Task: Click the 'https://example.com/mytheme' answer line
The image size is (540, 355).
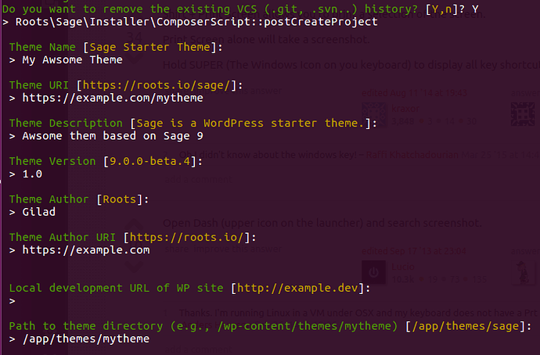Action: 106,98
